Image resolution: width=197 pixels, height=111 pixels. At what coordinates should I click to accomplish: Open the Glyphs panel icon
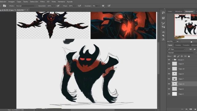tap(163, 39)
